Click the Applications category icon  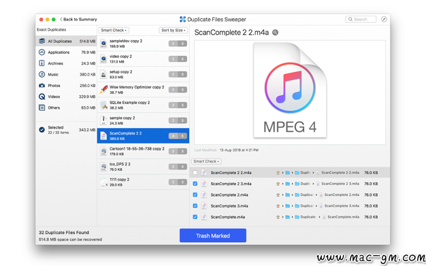click(42, 52)
